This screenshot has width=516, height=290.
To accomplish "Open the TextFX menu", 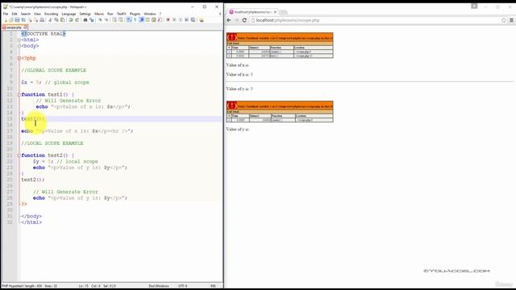I will coord(122,14).
